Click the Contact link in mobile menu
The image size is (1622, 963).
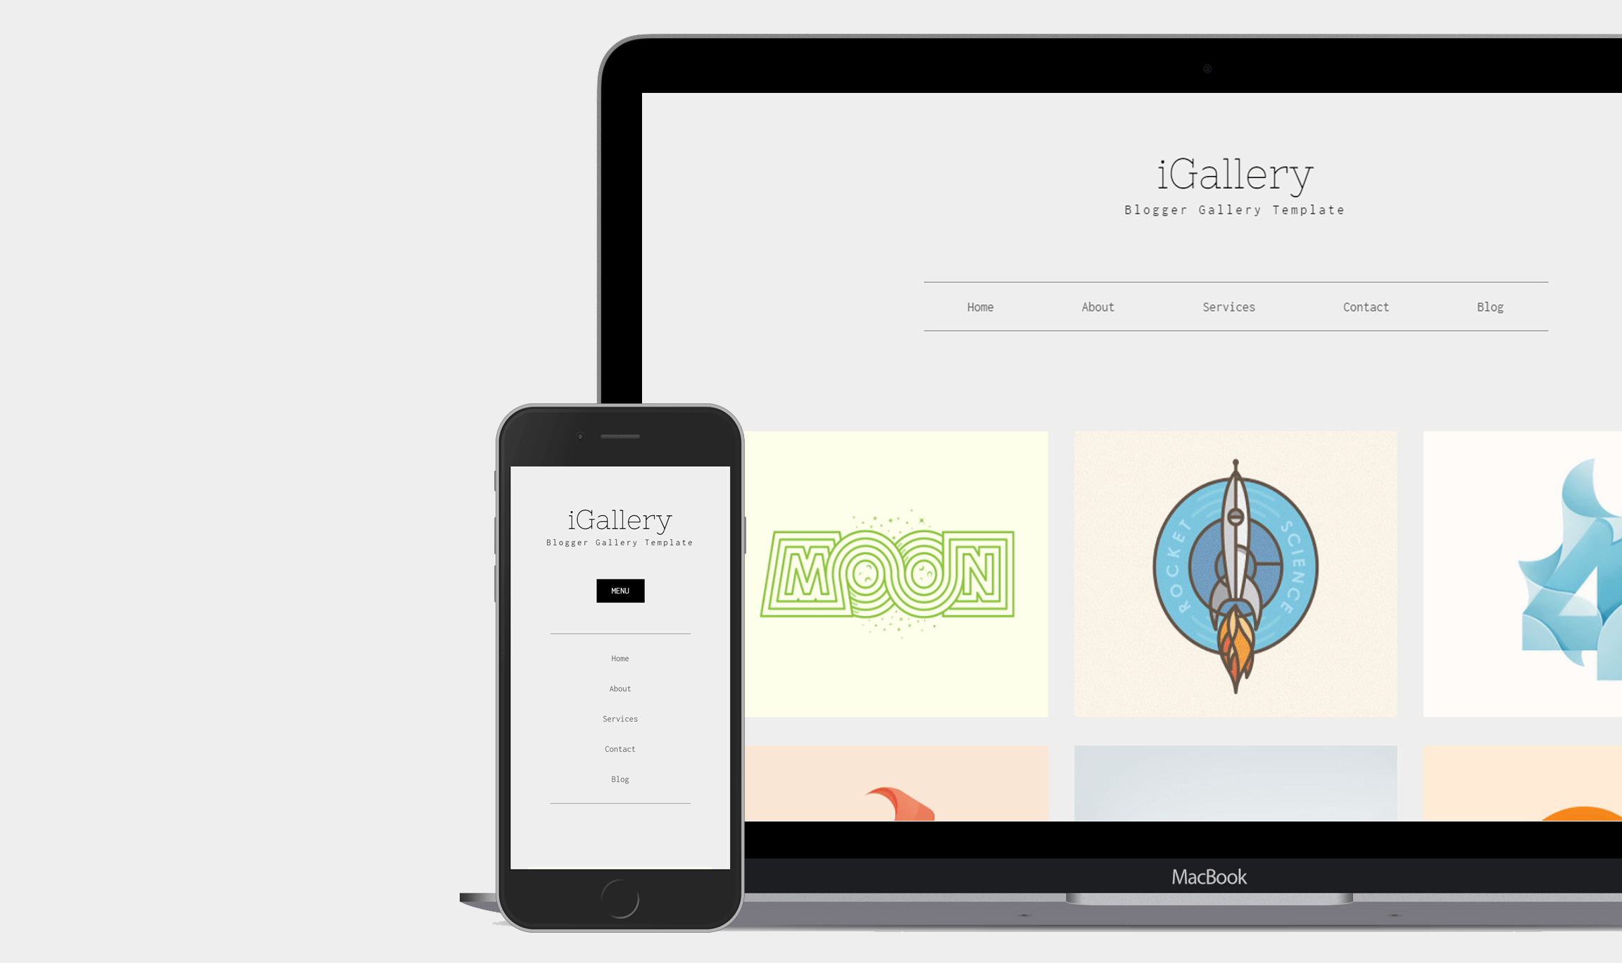(x=620, y=748)
